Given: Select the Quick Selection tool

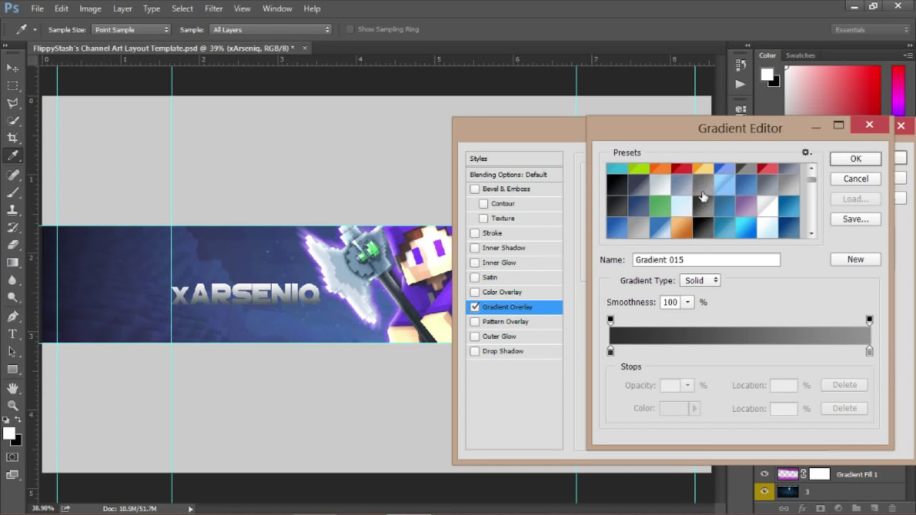Looking at the screenshot, I should pyautogui.click(x=12, y=121).
